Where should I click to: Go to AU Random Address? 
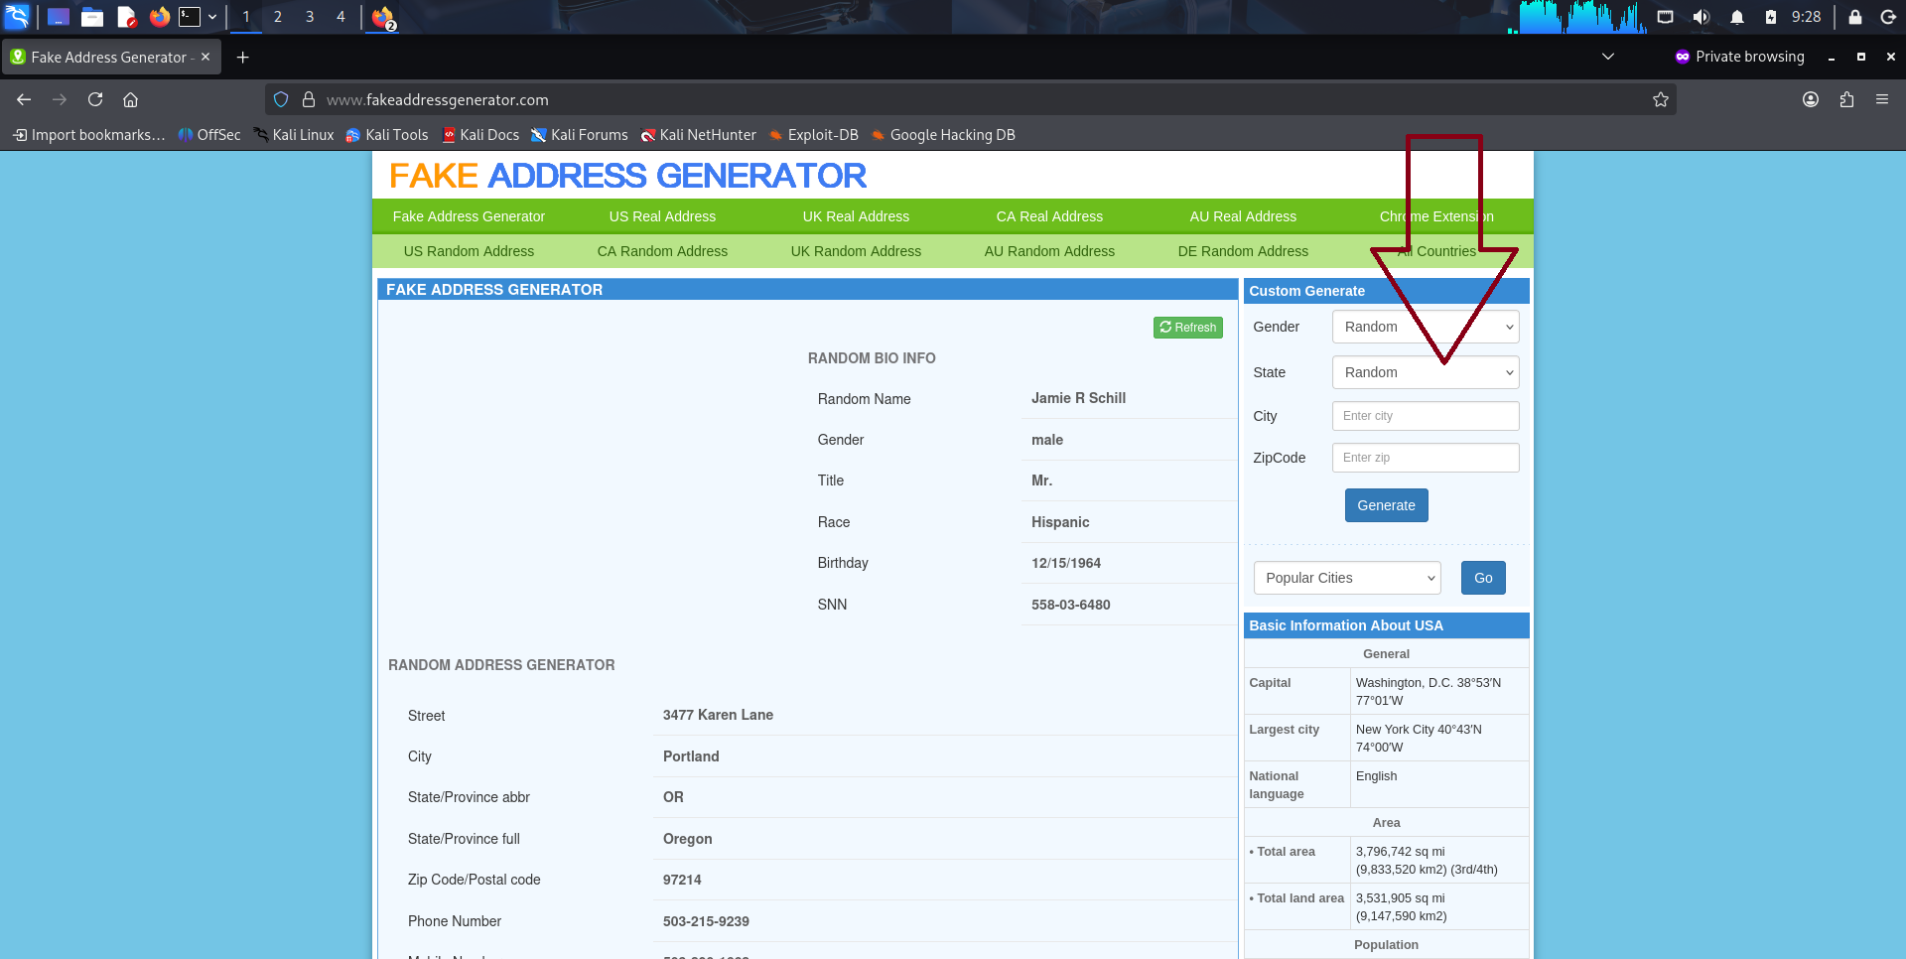tap(1049, 251)
